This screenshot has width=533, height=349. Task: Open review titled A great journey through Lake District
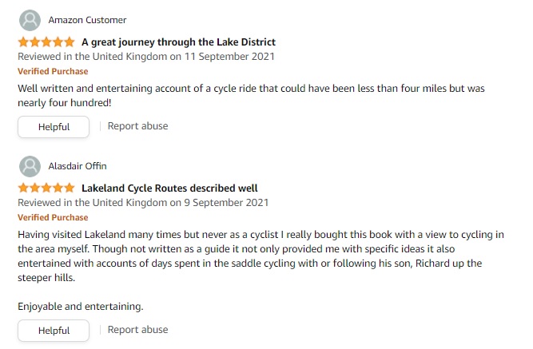click(x=178, y=42)
